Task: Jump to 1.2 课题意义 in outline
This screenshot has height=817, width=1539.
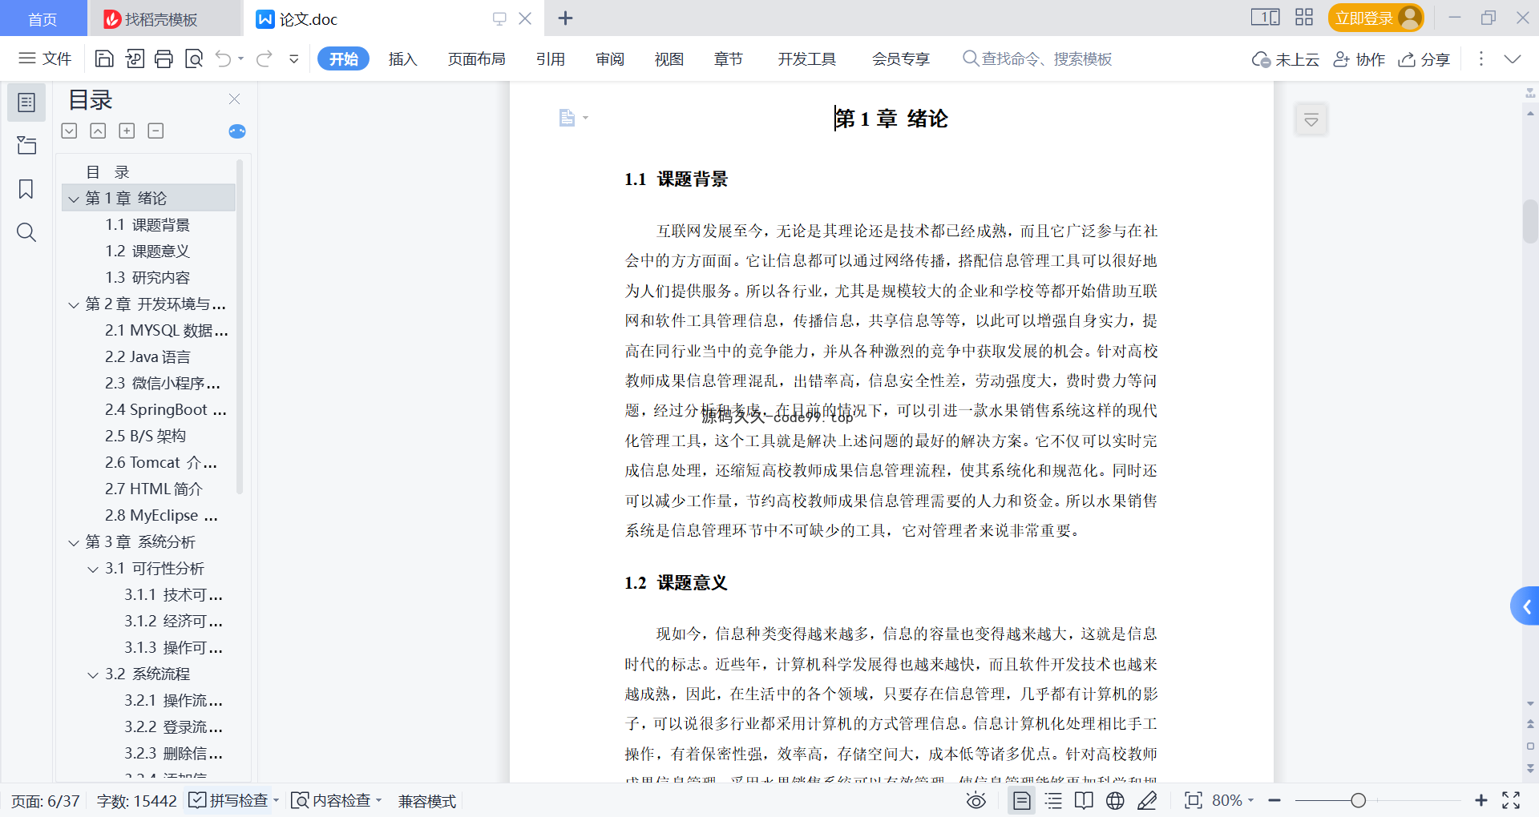Action: coord(147,251)
